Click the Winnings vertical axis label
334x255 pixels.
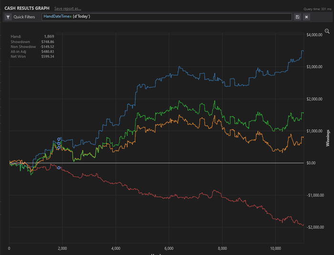click(328, 137)
